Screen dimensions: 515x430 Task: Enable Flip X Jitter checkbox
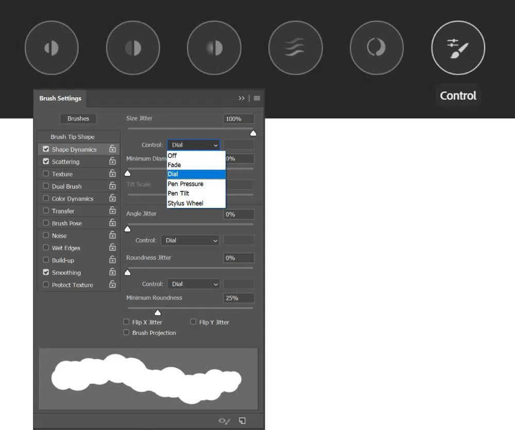click(x=126, y=322)
